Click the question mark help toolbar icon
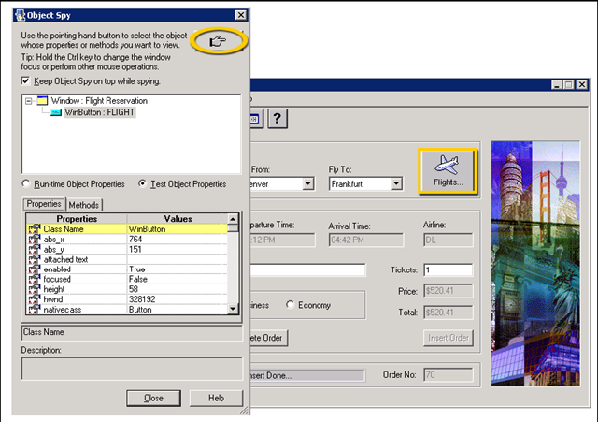The image size is (598, 422). pos(278,119)
